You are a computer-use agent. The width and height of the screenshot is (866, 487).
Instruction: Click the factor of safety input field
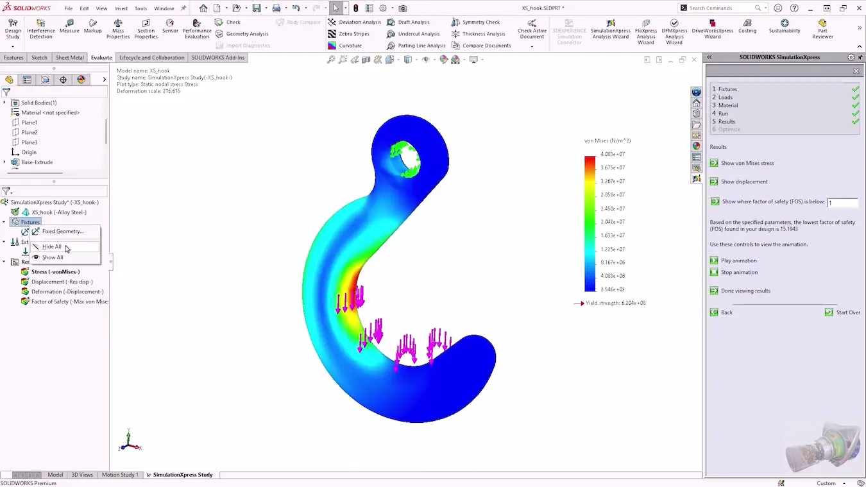[842, 203]
